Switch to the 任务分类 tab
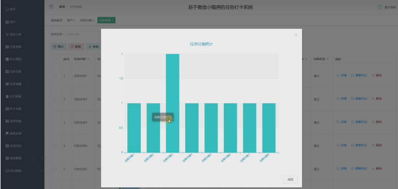 tap(86, 20)
